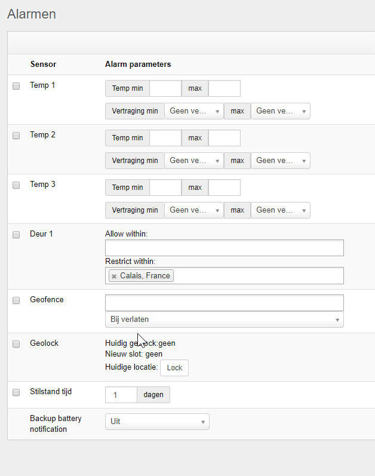Expand Temp 2 Vertraging min dropdown
This screenshot has height=476, width=375.
pos(193,161)
